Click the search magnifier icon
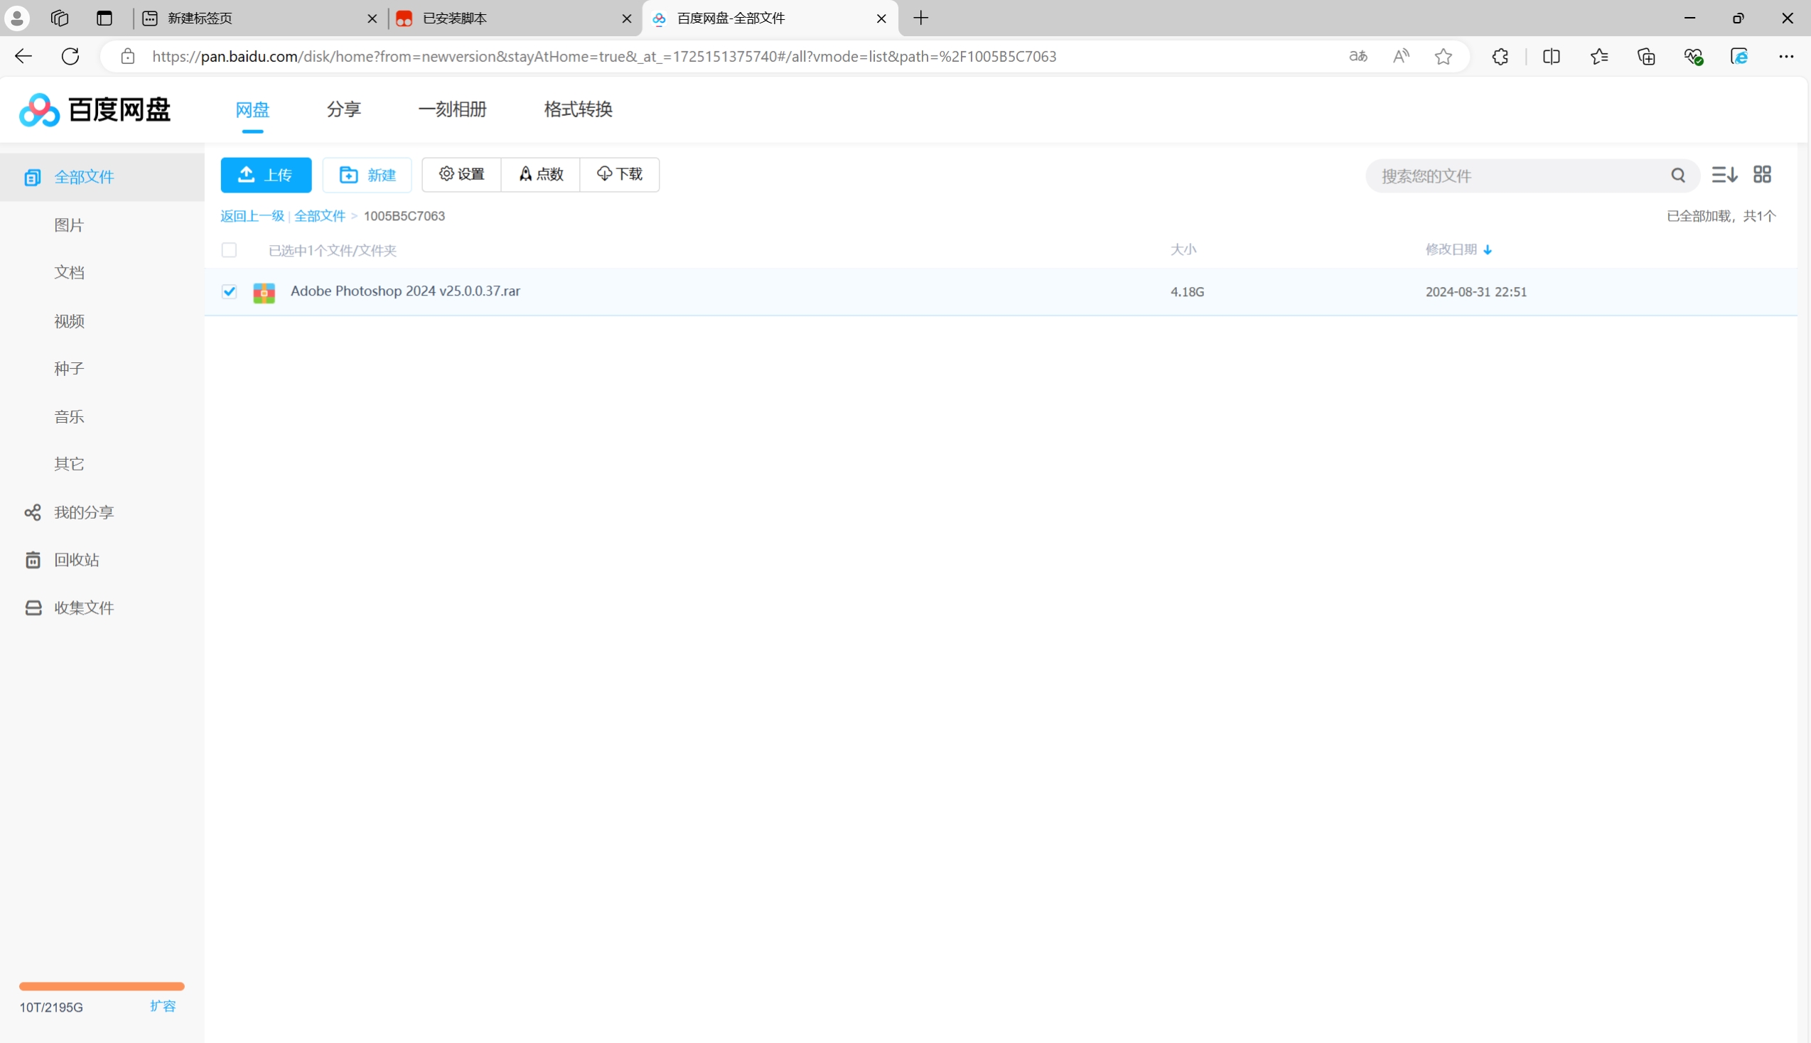This screenshot has height=1043, width=1811. click(x=1678, y=175)
